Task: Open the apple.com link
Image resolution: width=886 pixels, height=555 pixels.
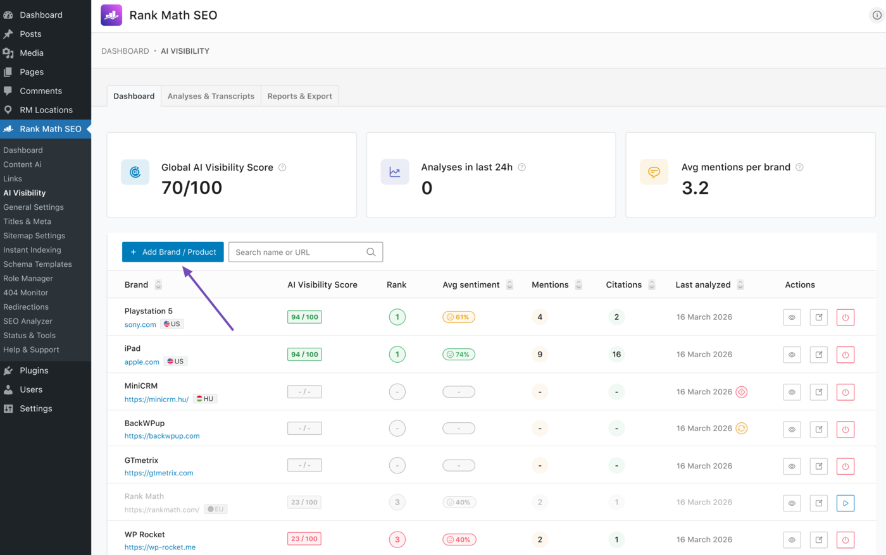Action: click(x=142, y=362)
